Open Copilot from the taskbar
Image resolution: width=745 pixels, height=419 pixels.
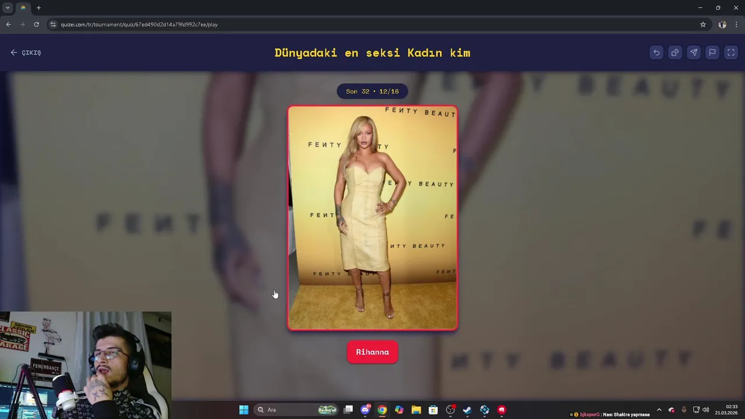click(x=399, y=410)
